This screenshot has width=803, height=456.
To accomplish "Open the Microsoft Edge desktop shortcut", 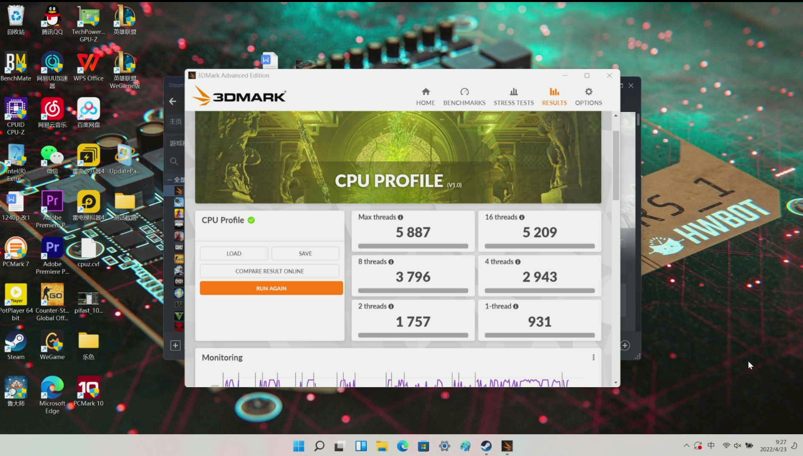I will (x=52, y=395).
